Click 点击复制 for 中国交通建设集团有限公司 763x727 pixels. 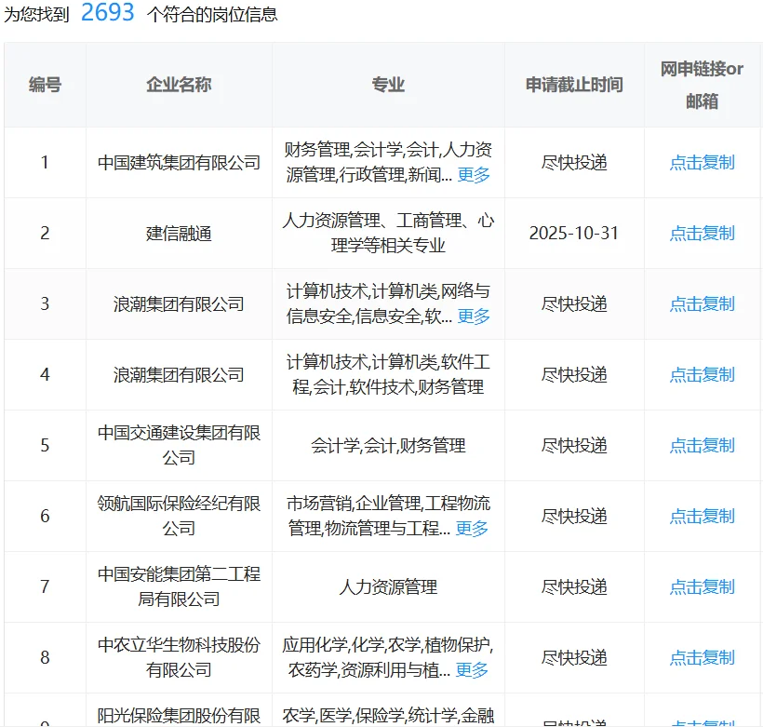point(702,446)
